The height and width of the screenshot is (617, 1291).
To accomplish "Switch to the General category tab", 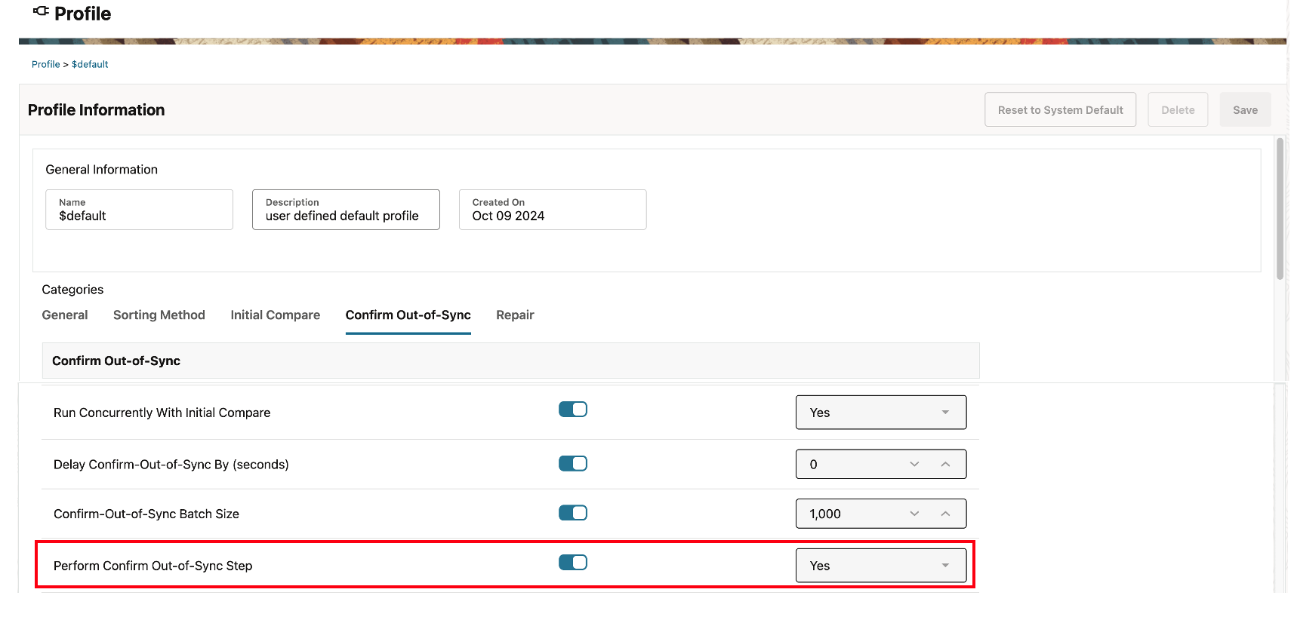I will 65,315.
